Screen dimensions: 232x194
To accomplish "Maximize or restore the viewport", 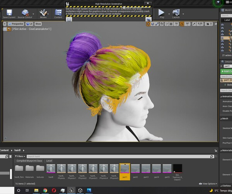I will 216,24.
